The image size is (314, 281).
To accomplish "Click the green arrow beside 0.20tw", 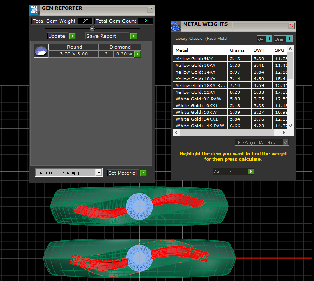I will [138, 54].
